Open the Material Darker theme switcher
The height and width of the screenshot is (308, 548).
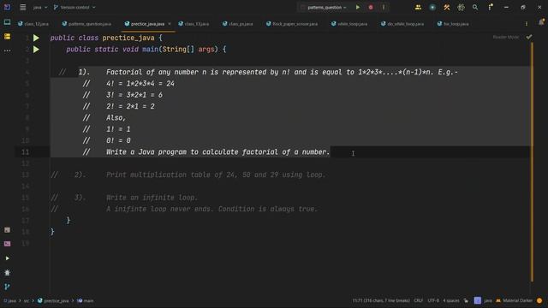click(514, 300)
